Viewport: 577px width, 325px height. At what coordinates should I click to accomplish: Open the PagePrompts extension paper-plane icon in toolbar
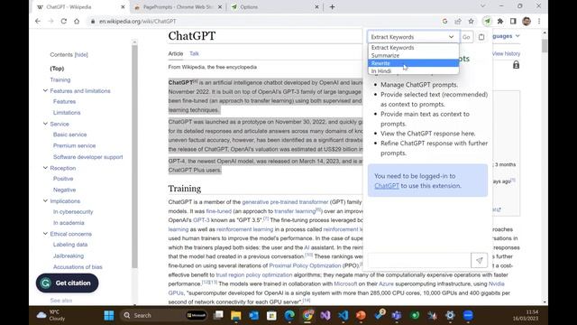pos(487,22)
